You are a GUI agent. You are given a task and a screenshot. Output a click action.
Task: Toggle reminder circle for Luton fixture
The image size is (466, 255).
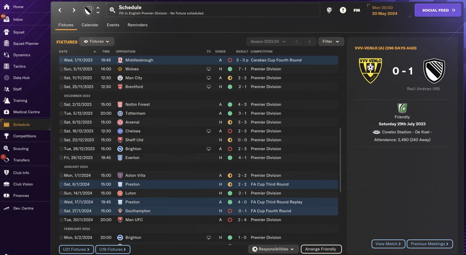click(61, 193)
